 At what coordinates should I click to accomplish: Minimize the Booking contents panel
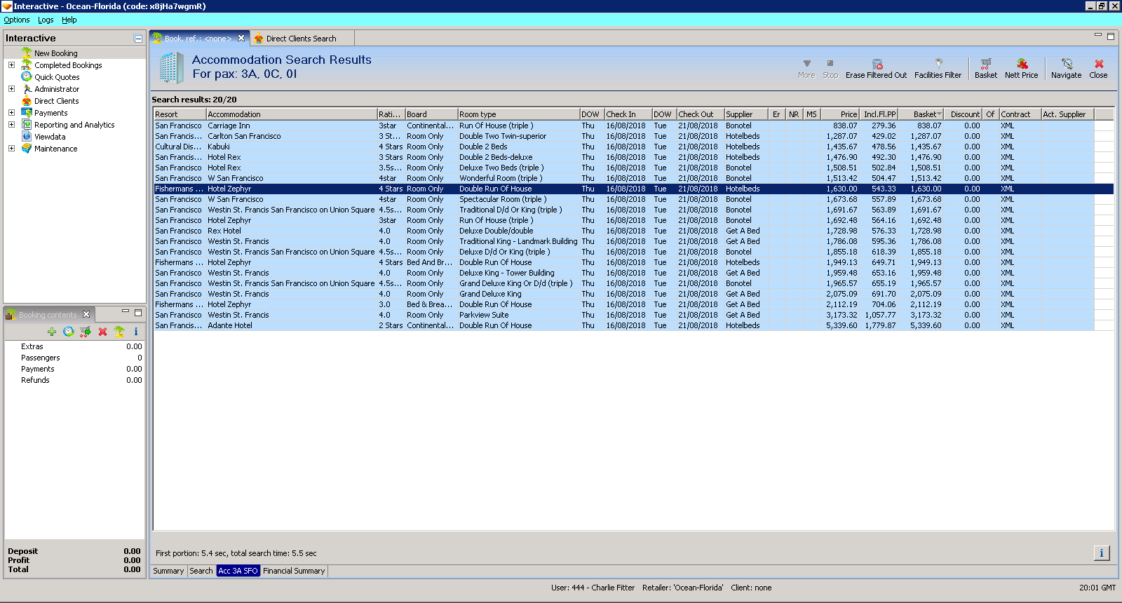(126, 312)
